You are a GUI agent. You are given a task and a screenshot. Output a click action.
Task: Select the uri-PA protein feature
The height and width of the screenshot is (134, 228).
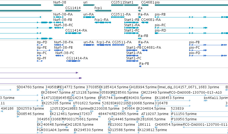[89, 45]
